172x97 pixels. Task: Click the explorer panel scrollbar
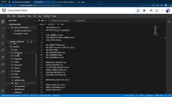tap(36, 65)
